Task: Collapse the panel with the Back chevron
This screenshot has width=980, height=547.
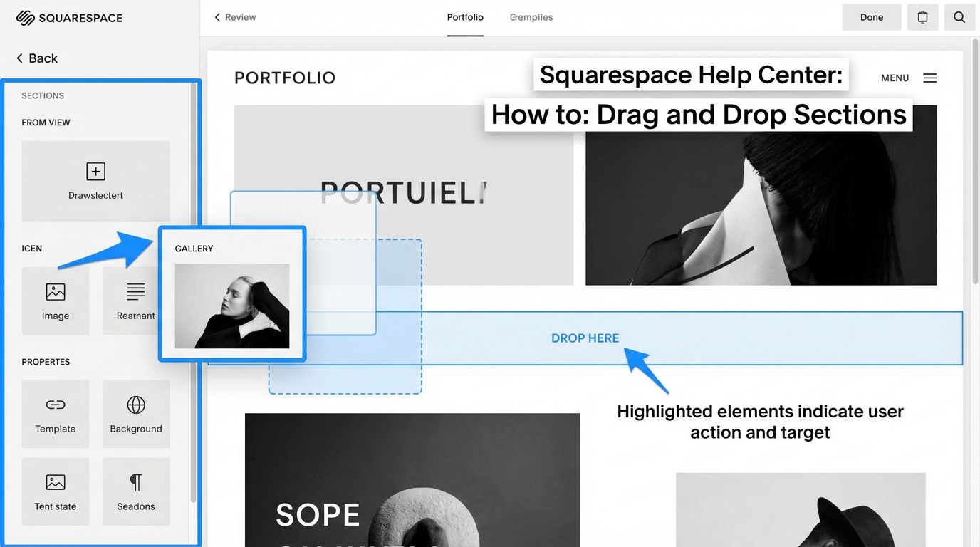Action: point(35,58)
